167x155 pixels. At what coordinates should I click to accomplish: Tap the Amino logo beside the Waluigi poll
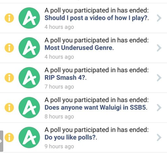29,108
